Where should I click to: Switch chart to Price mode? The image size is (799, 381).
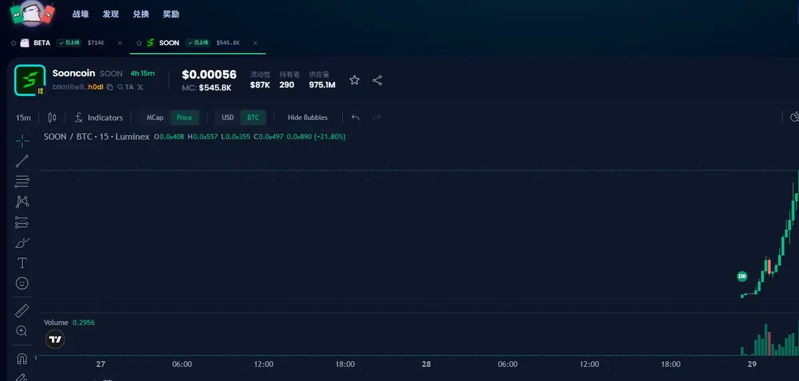tap(185, 118)
